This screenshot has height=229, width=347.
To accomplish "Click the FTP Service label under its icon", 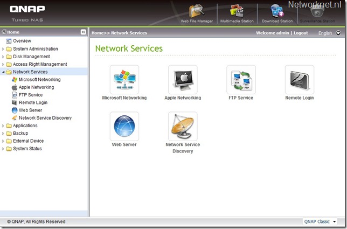I will pyautogui.click(x=241, y=98).
